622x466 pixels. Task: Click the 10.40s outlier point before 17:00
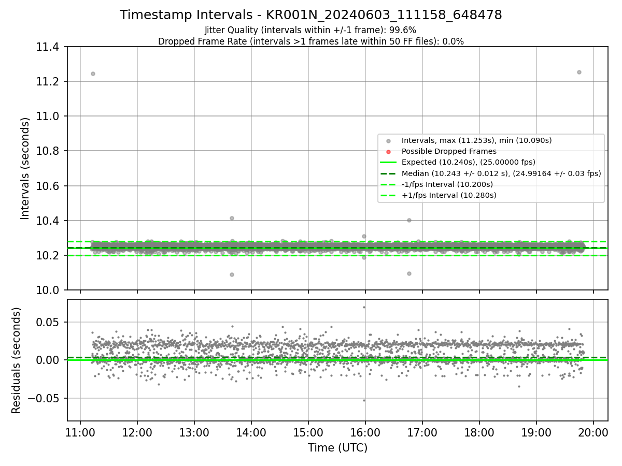coord(409,220)
